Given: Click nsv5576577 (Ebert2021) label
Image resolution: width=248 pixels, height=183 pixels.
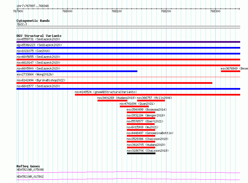Looking at the screenshot, I should click(x=145, y=121).
